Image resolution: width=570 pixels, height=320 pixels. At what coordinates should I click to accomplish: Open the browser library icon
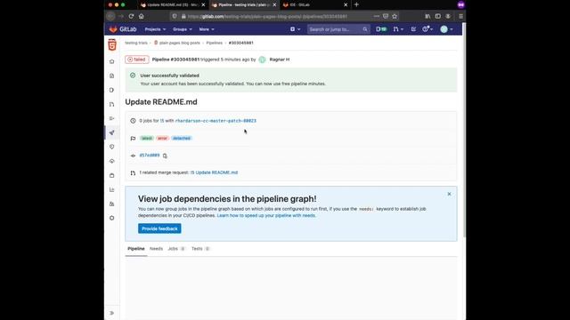427,16
